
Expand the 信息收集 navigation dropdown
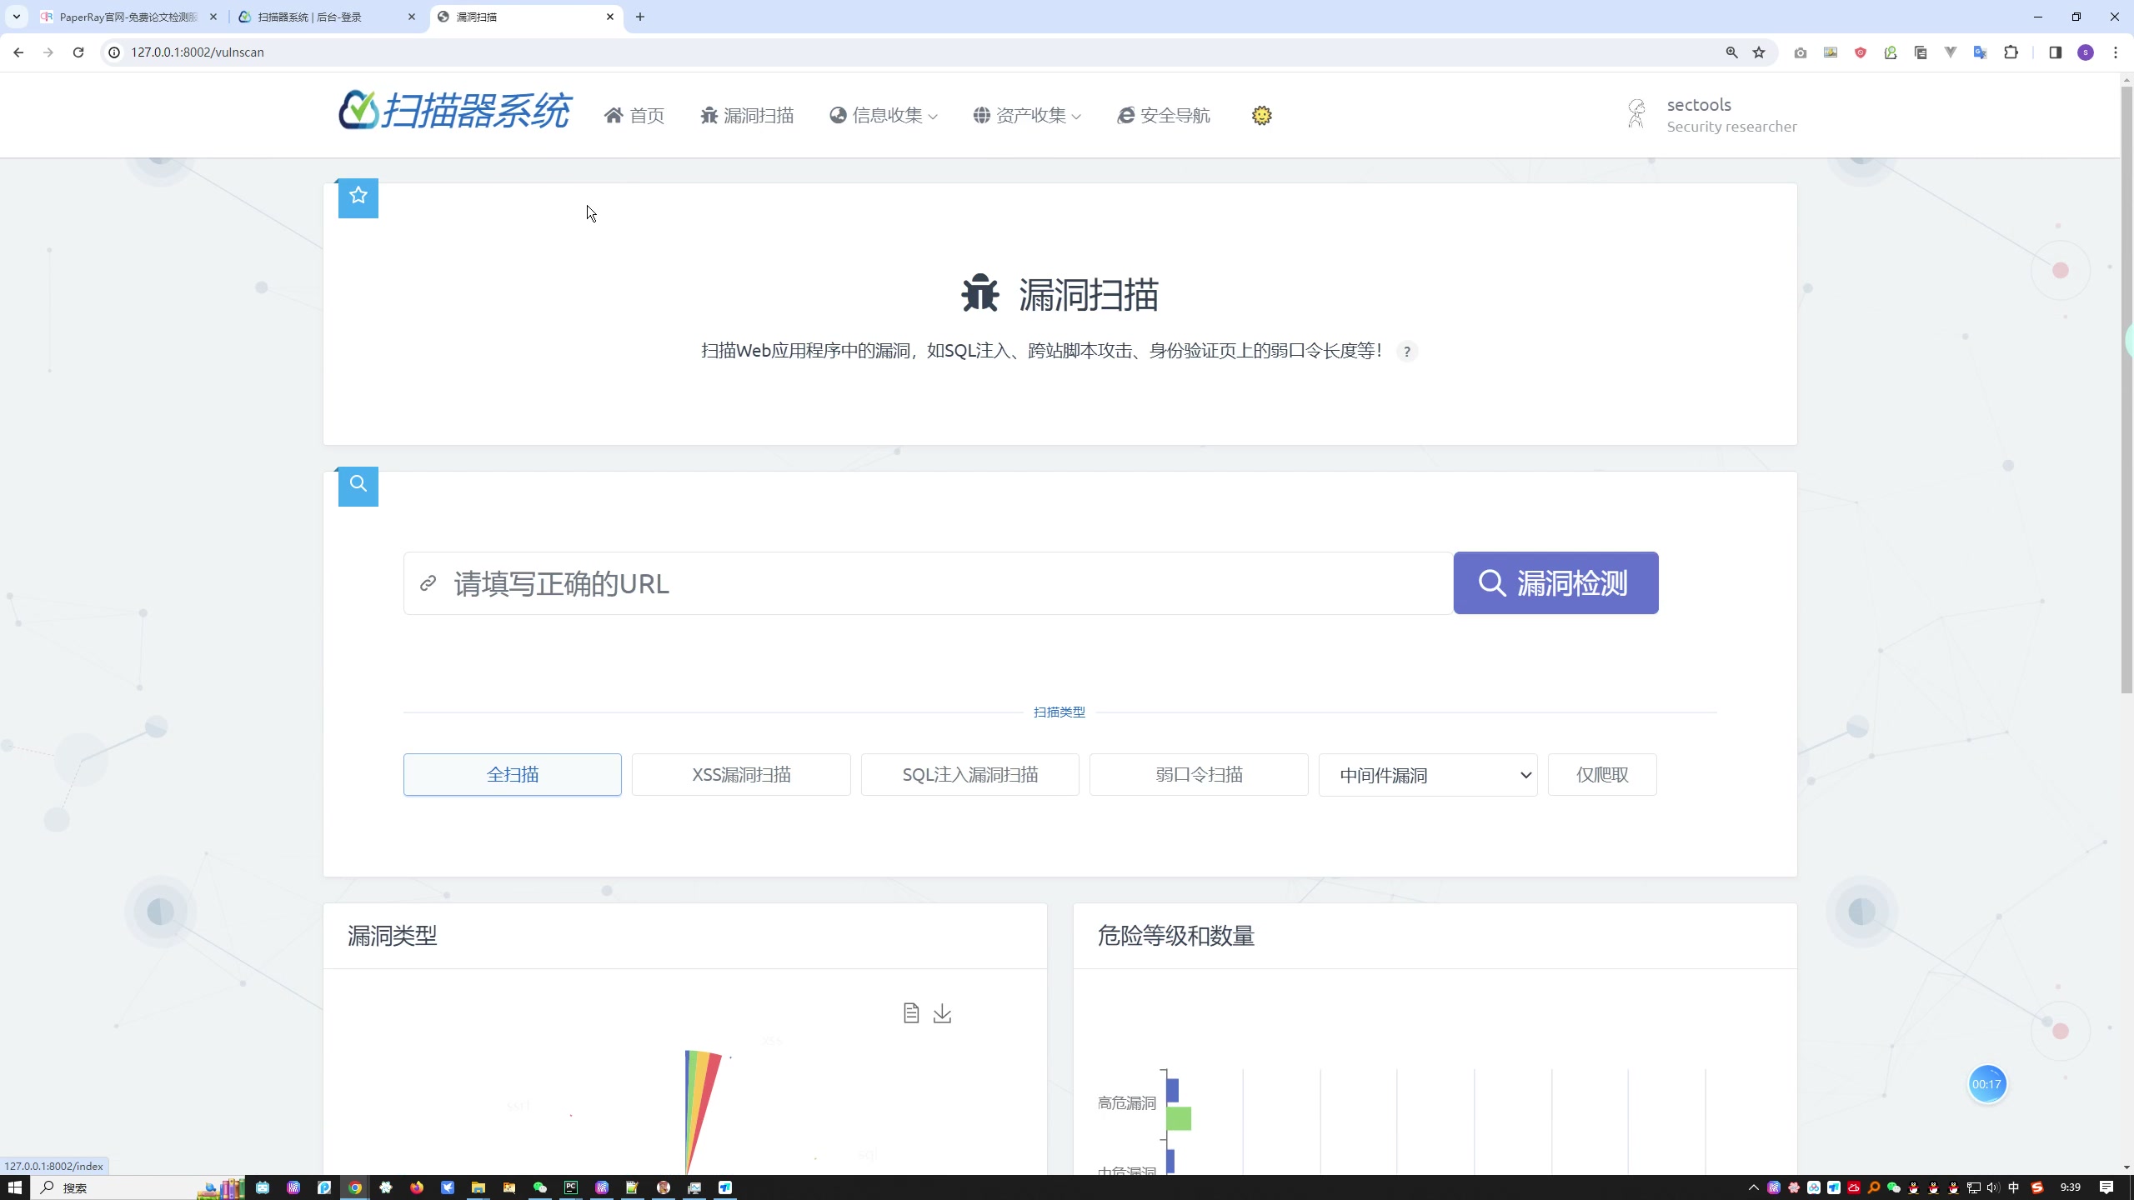click(884, 115)
